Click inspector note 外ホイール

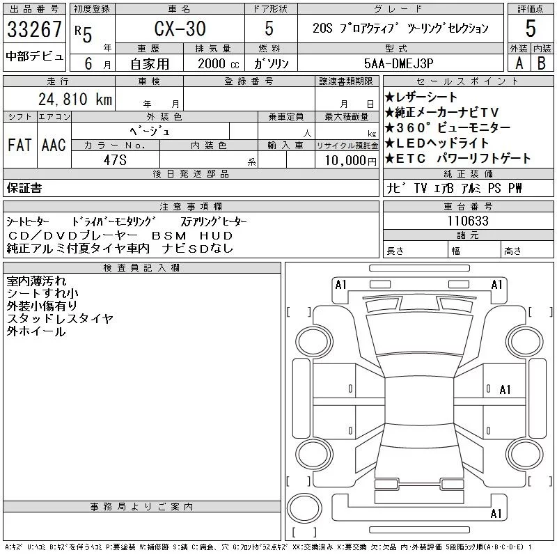[x=36, y=331]
